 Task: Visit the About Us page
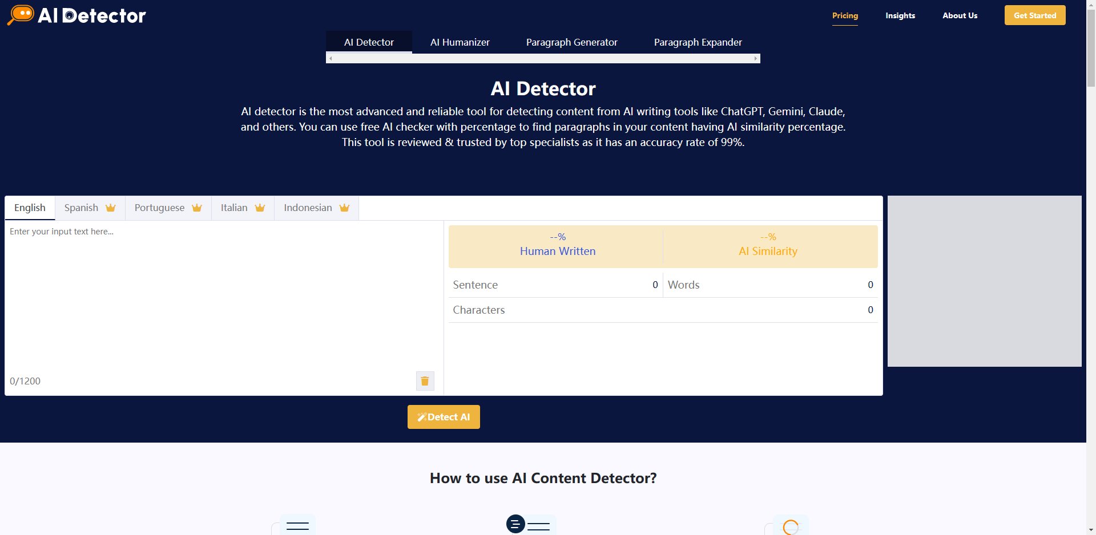[x=960, y=15]
